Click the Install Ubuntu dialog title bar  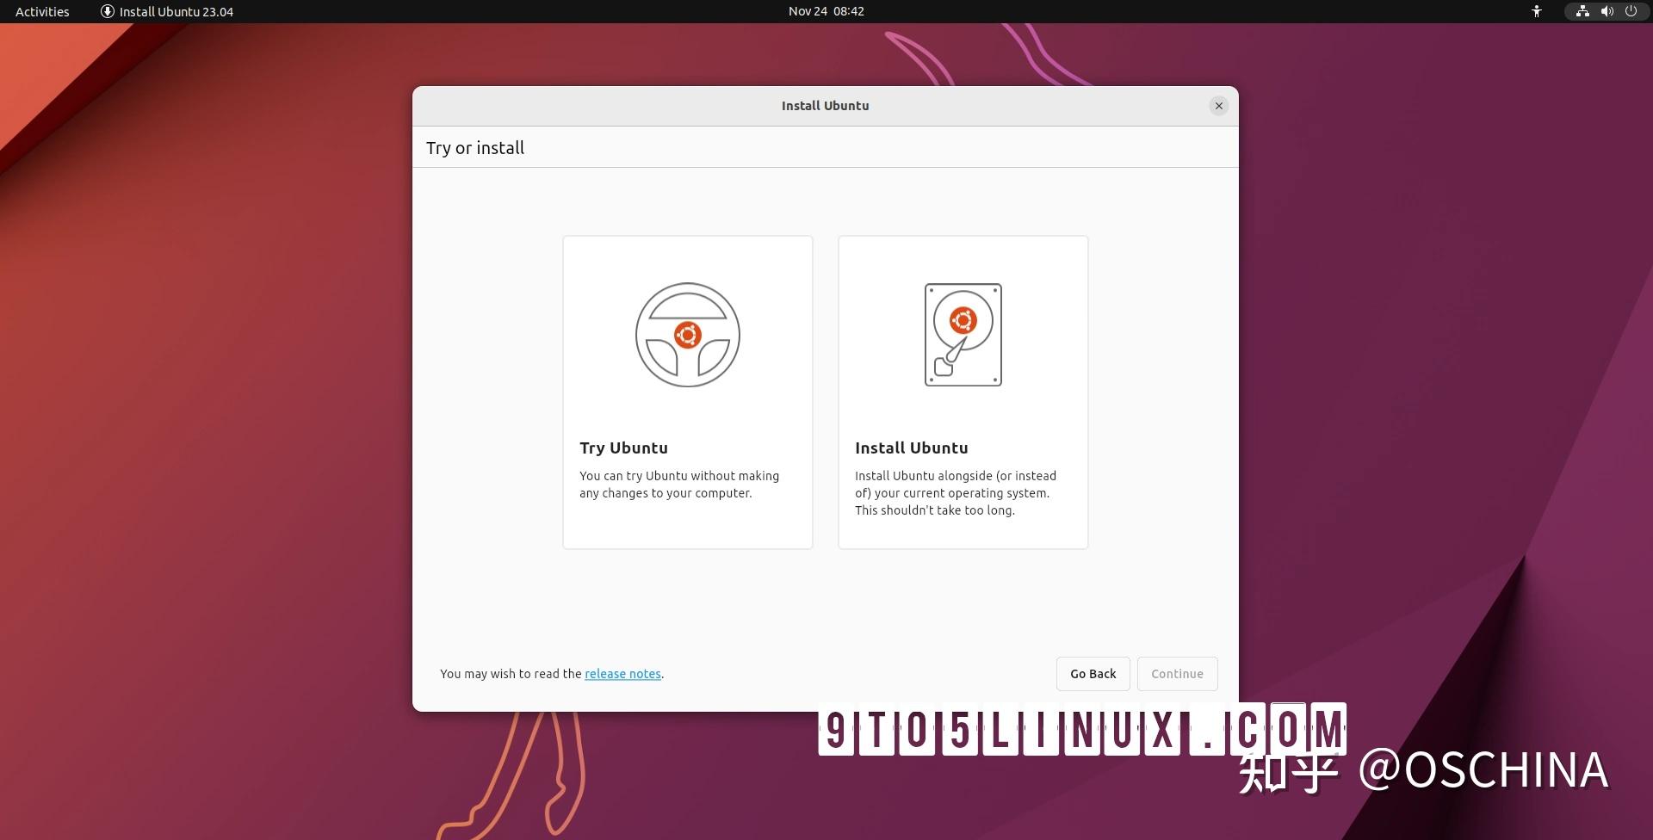pyautogui.click(x=824, y=105)
